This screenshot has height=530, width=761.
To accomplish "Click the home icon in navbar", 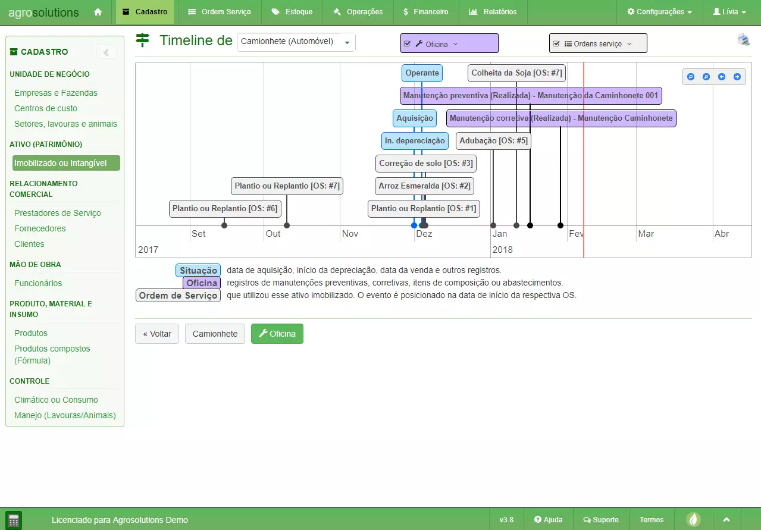I will [98, 12].
